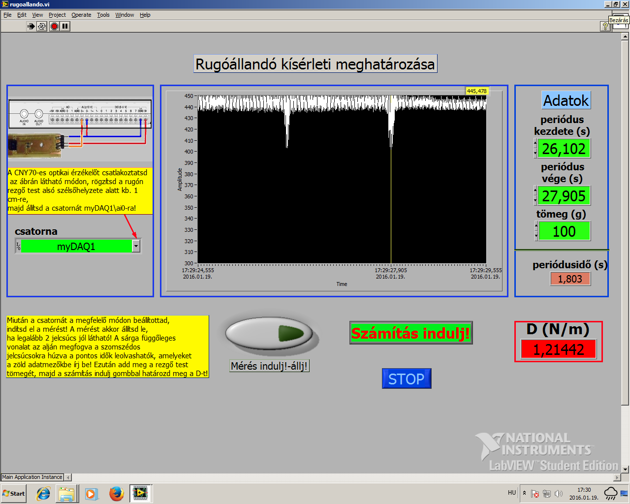Image resolution: width=630 pixels, height=504 pixels.
Task: Open the Operate menu
Action: pyautogui.click(x=81, y=15)
